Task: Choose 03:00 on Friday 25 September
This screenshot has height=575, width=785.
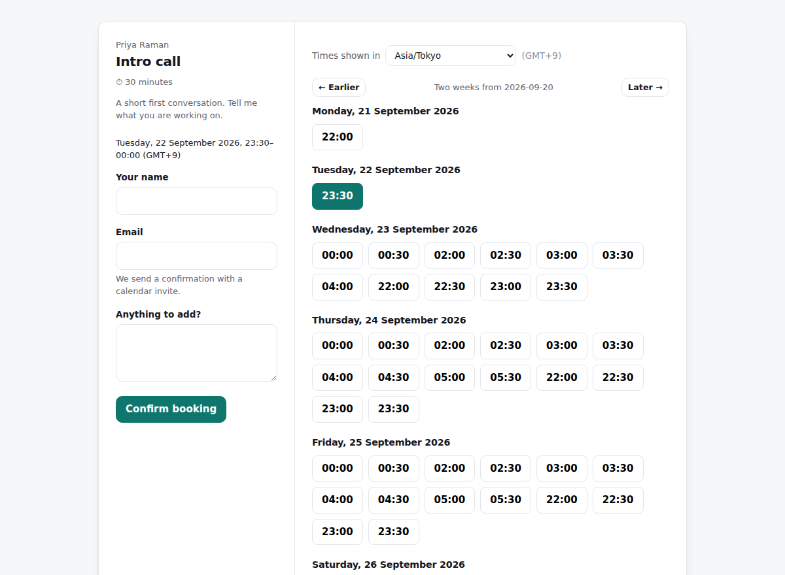Action: pos(562,468)
